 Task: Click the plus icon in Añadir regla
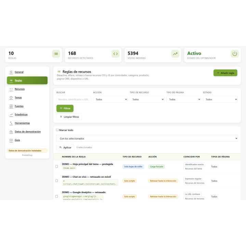click(x=218, y=73)
